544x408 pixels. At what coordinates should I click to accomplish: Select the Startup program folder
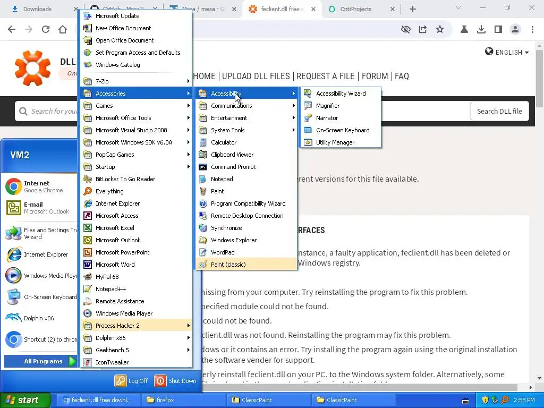coord(136,167)
